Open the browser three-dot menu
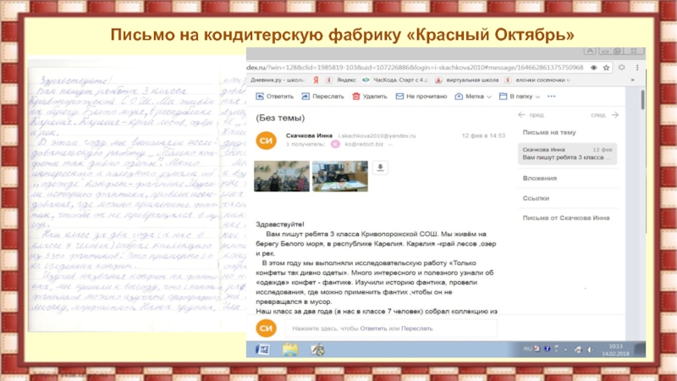Image resolution: width=677 pixels, height=381 pixels. coord(637,68)
